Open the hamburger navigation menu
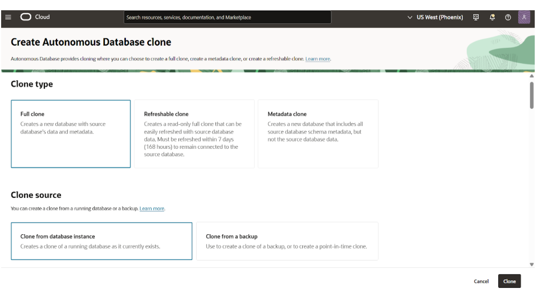The width and height of the screenshot is (537, 293). pos(8,17)
